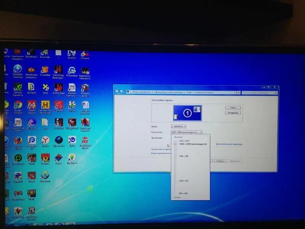Screen dimensions: 305x229
Task: Choose the 2715 × 1527 resolution label
Action: (184, 140)
